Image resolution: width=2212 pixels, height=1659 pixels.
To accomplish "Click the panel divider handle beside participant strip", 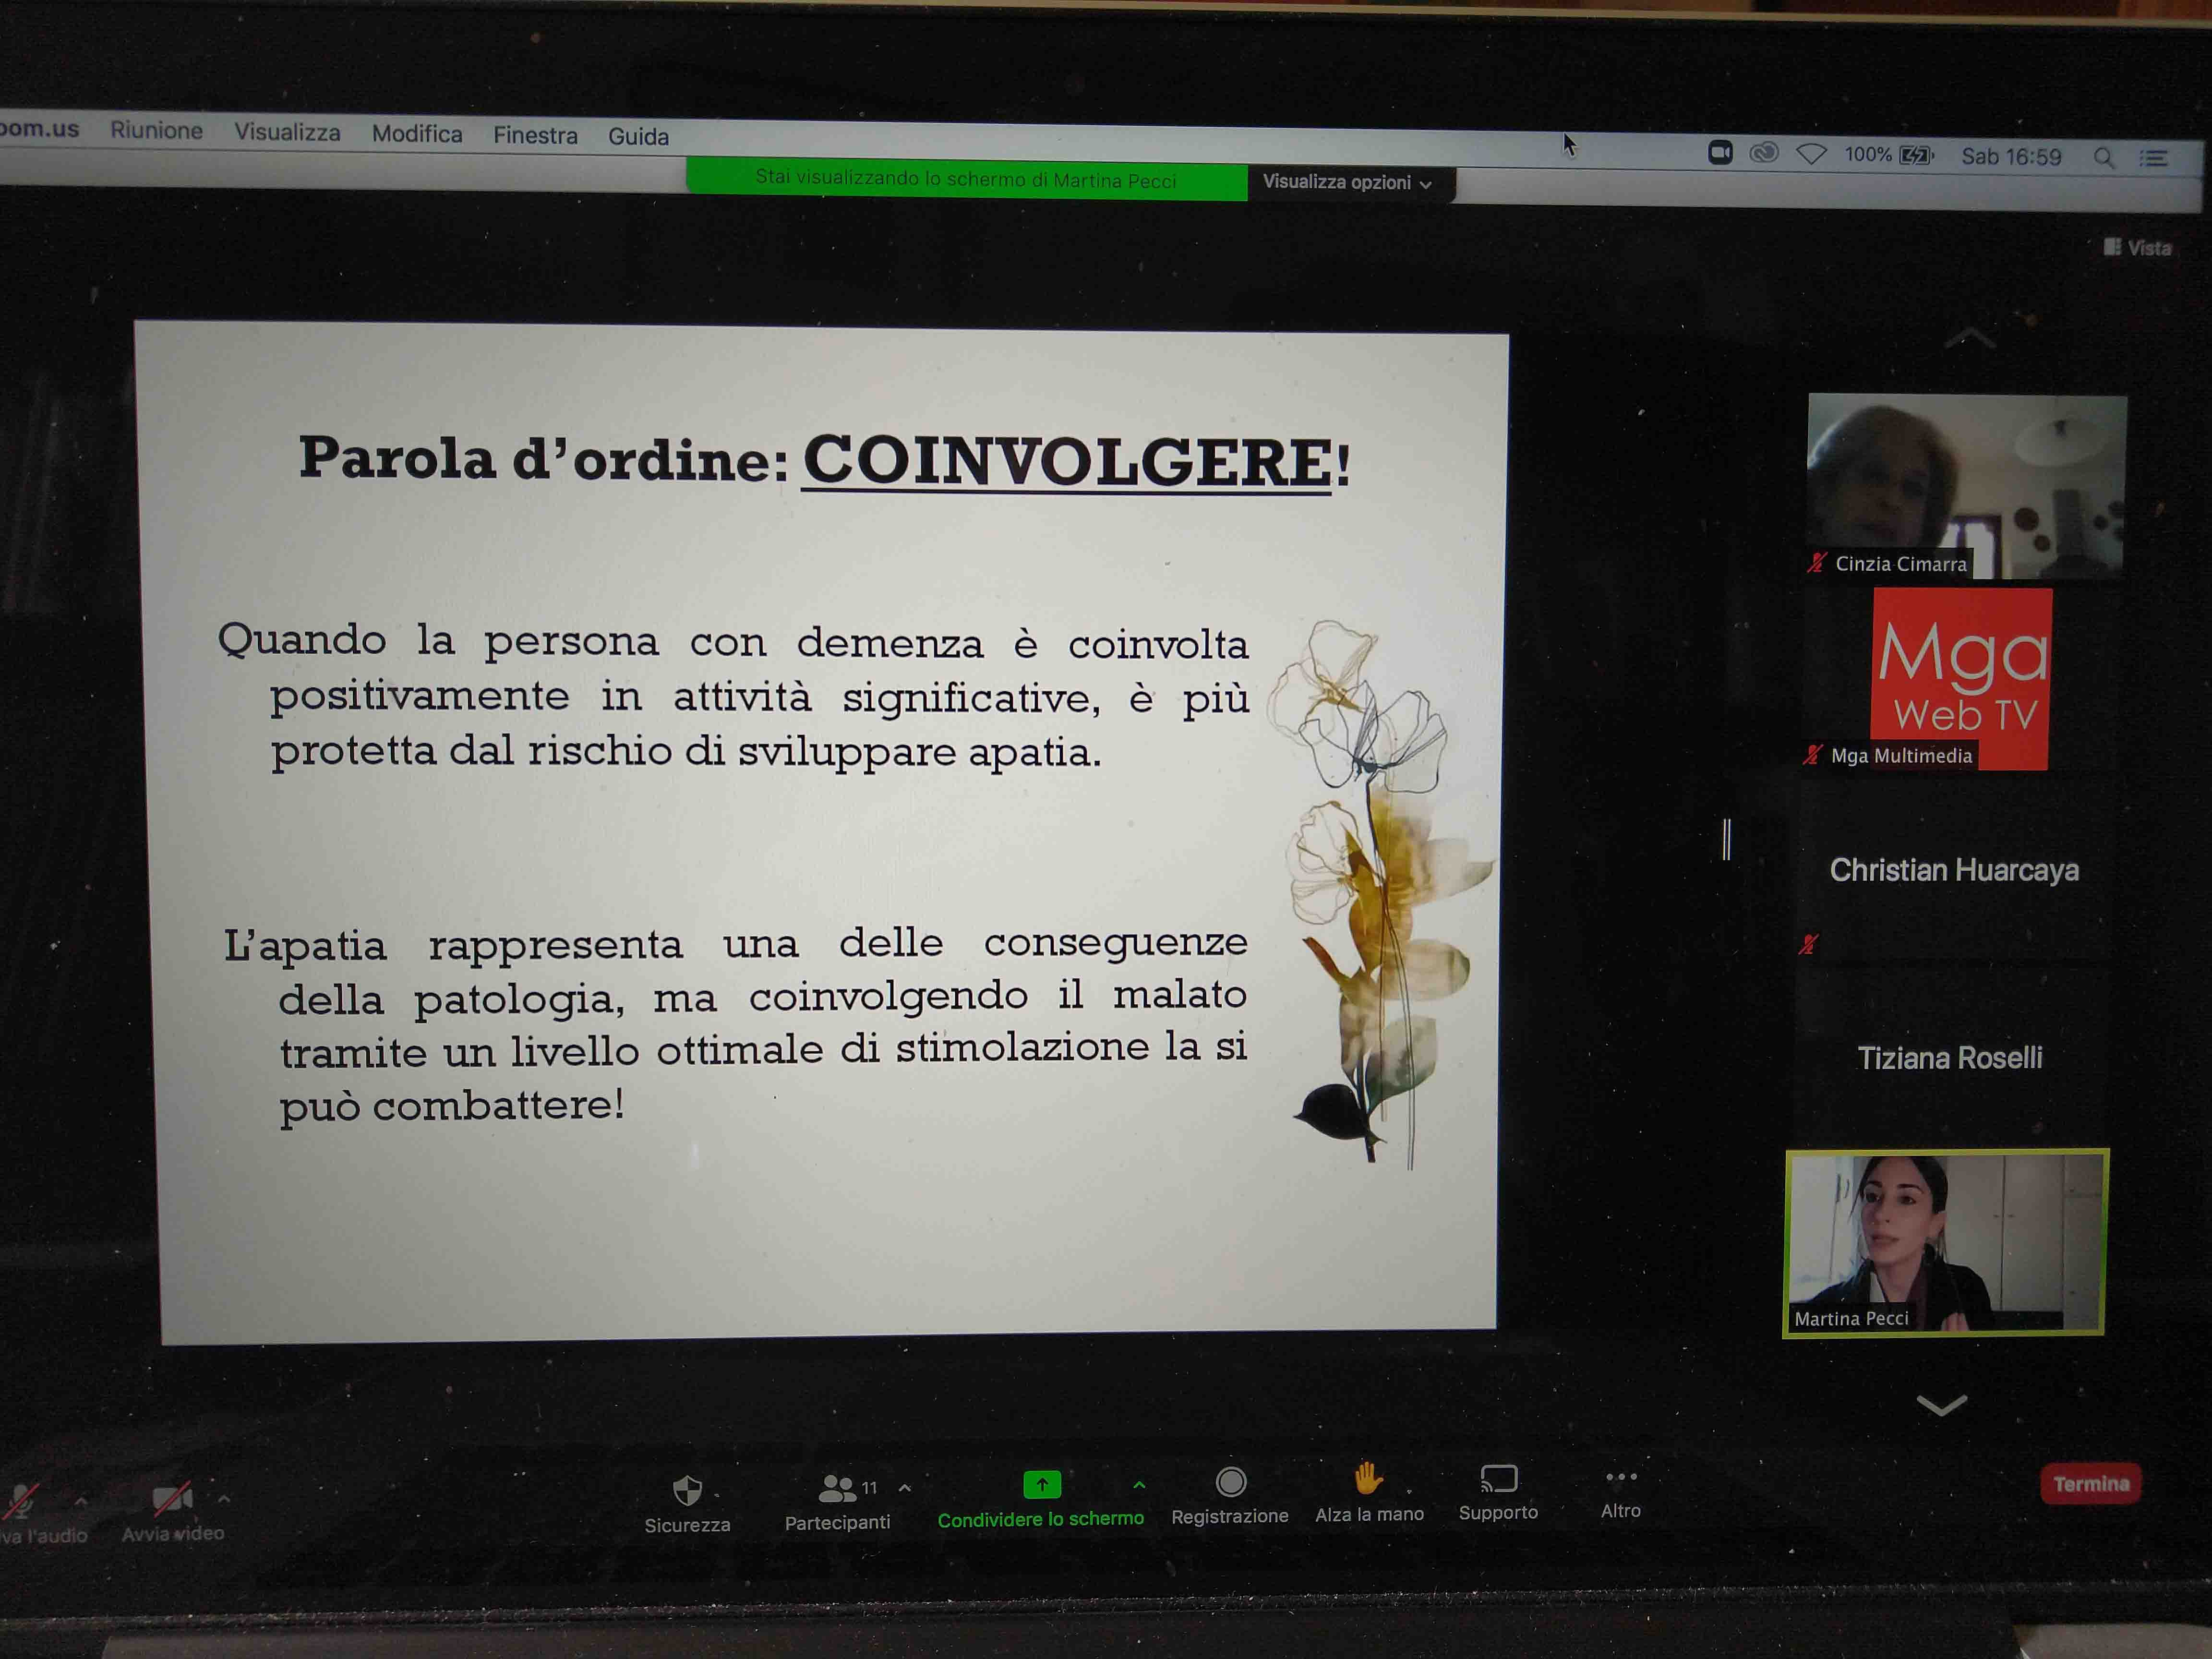I will (x=1726, y=838).
